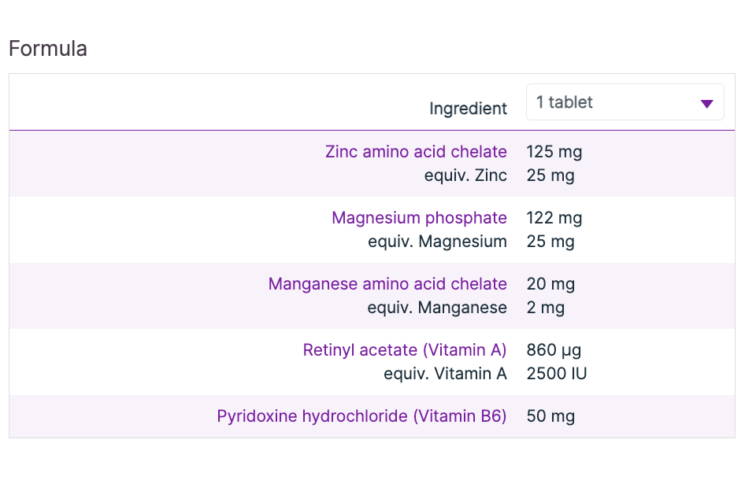Open Manganese amino acid chelate link
The image size is (745, 480).
387,284
